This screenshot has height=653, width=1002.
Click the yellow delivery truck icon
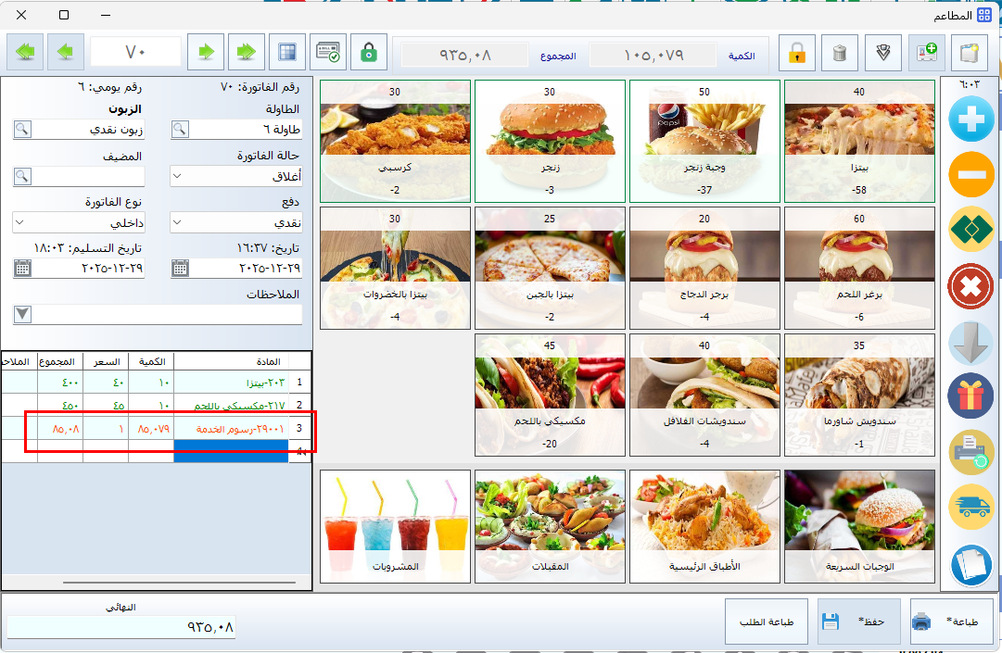click(x=970, y=507)
